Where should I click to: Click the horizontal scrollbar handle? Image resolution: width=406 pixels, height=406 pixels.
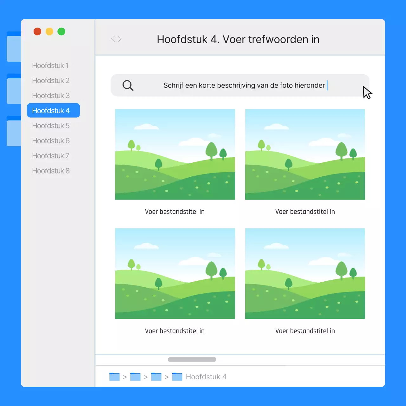tap(192, 359)
